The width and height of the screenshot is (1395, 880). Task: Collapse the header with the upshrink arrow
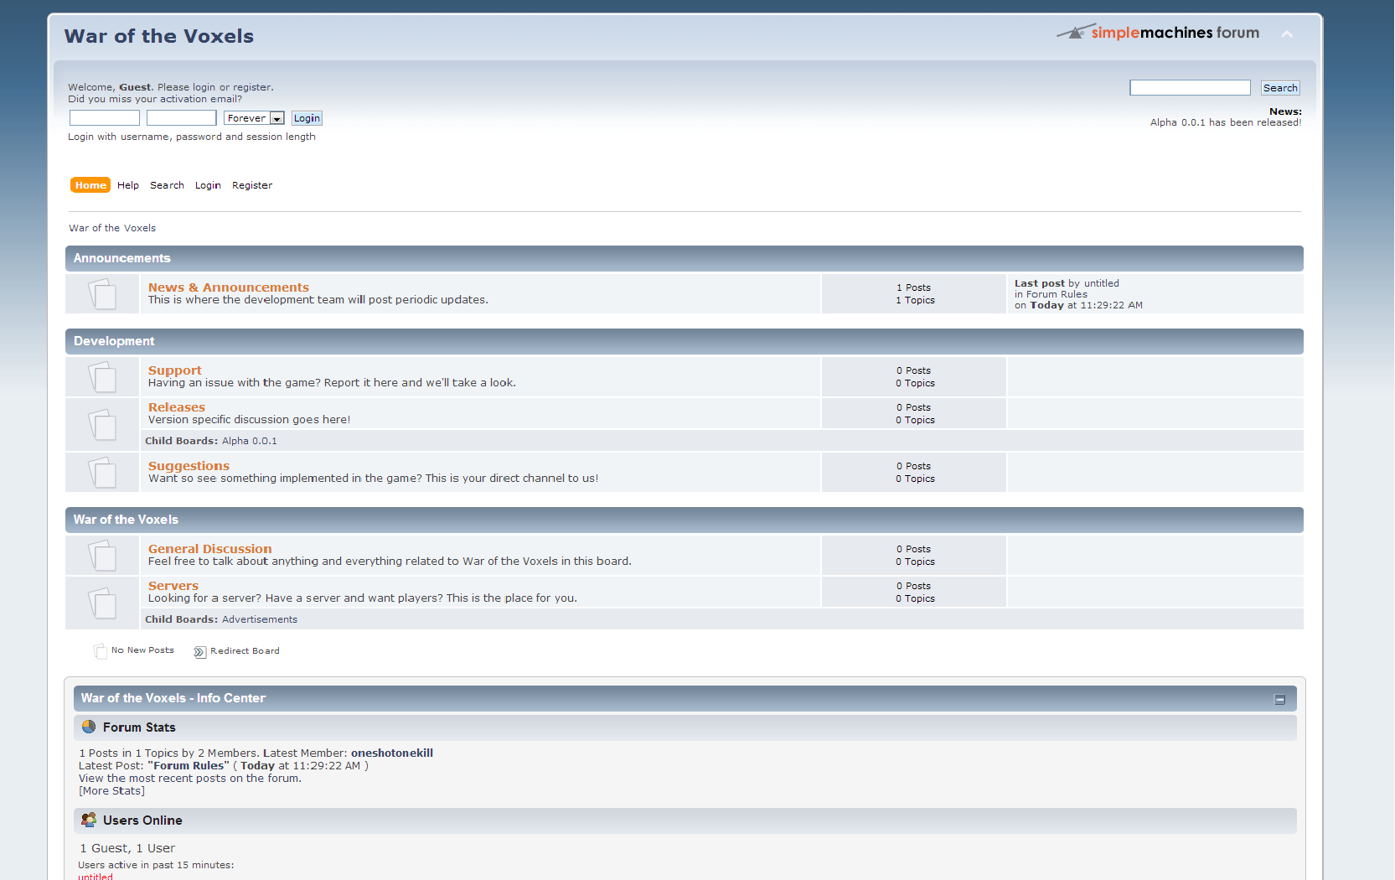tap(1287, 34)
